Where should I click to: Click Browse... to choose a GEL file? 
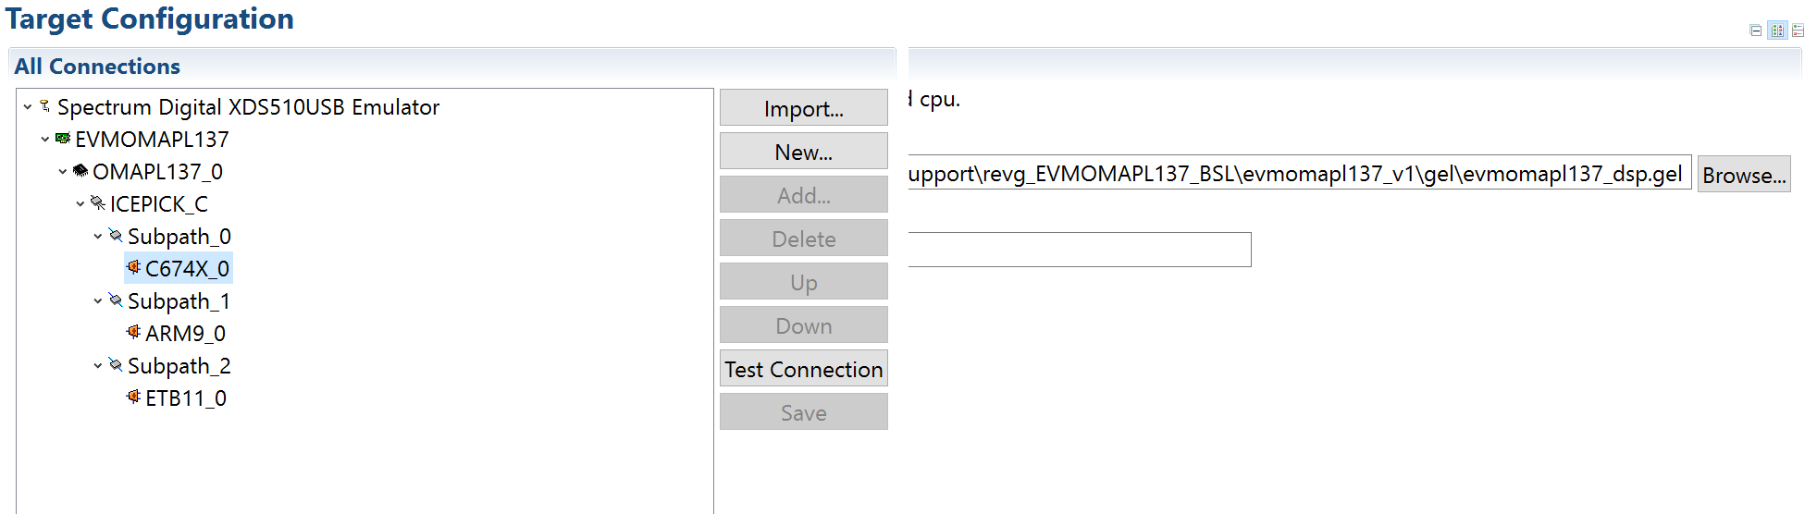pos(1743,175)
